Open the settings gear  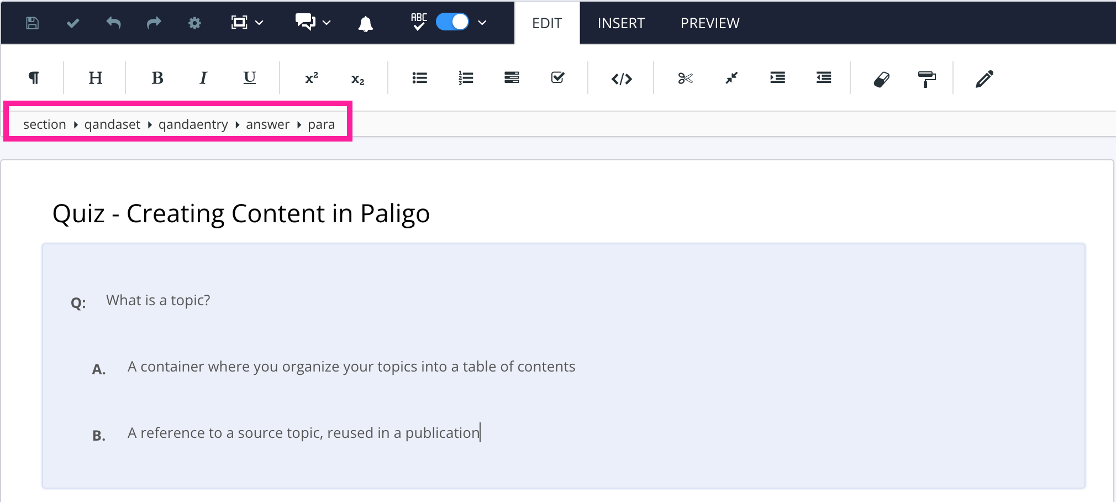point(194,23)
